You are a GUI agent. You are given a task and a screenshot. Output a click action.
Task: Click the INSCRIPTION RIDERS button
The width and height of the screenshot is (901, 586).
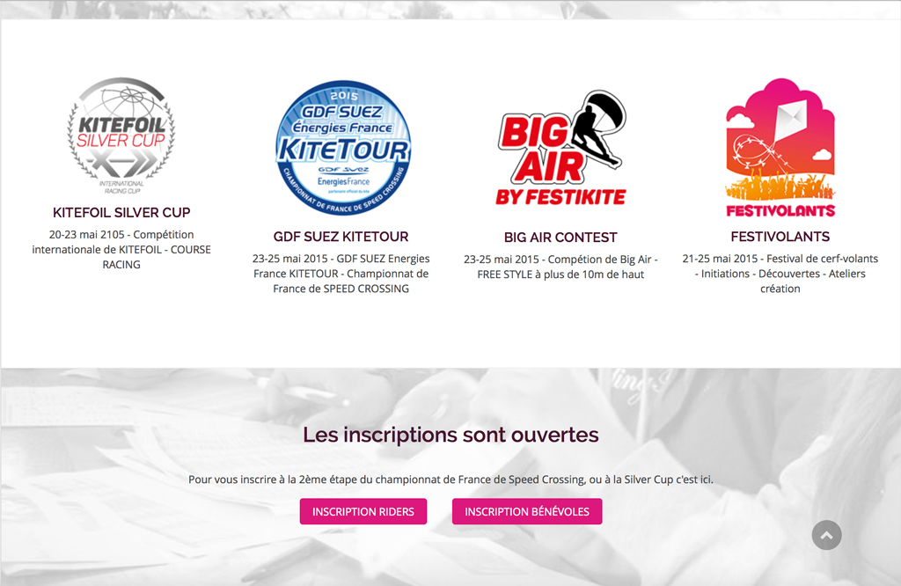(x=363, y=511)
